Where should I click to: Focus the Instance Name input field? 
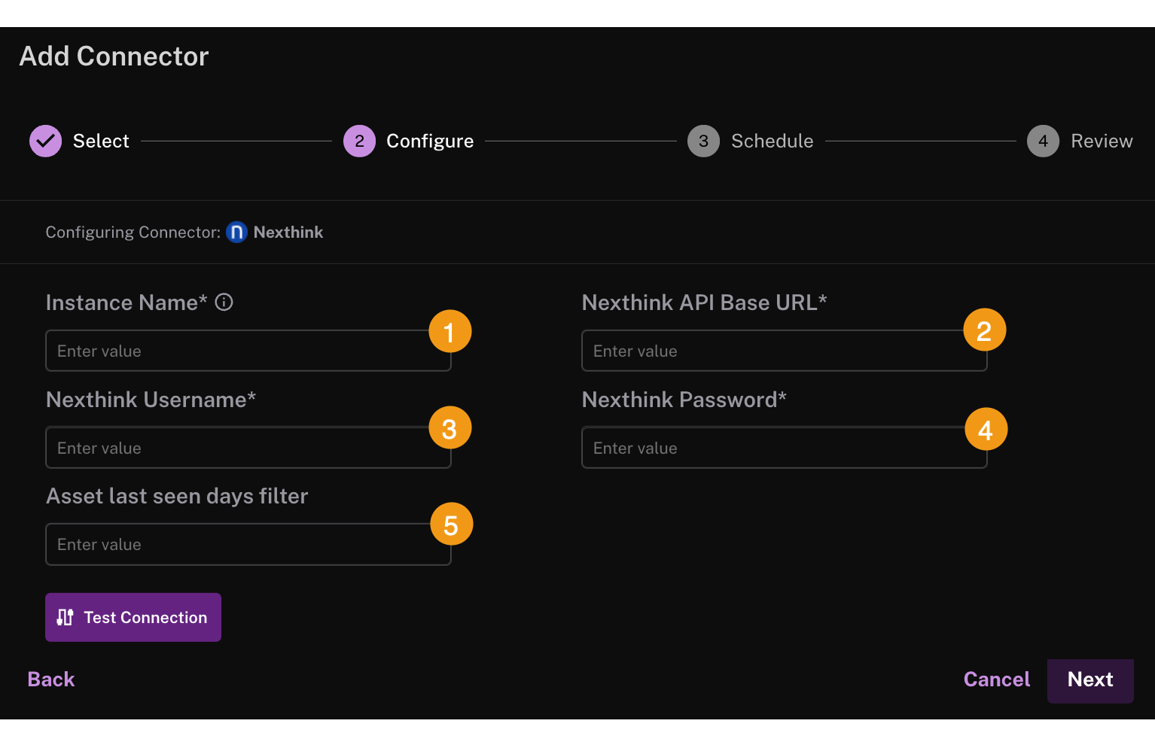248,351
